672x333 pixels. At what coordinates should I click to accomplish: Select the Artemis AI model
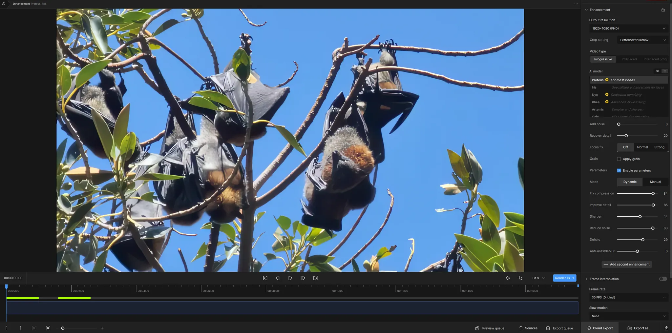[x=629, y=109]
